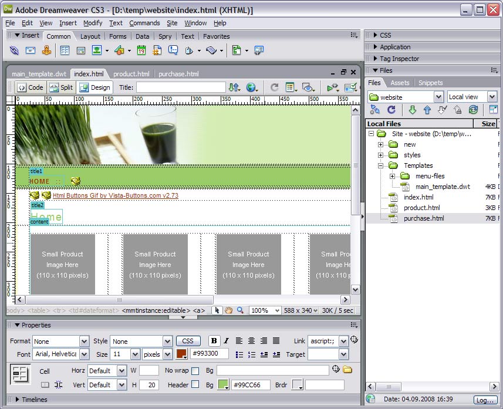Image resolution: width=503 pixels, height=409 pixels.
Task: Enable the Header checkbox
Action: 195,384
